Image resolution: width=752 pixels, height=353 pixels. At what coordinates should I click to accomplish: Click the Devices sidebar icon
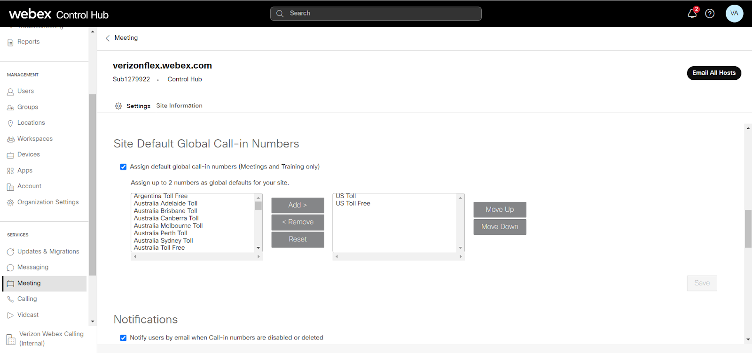[x=10, y=155]
